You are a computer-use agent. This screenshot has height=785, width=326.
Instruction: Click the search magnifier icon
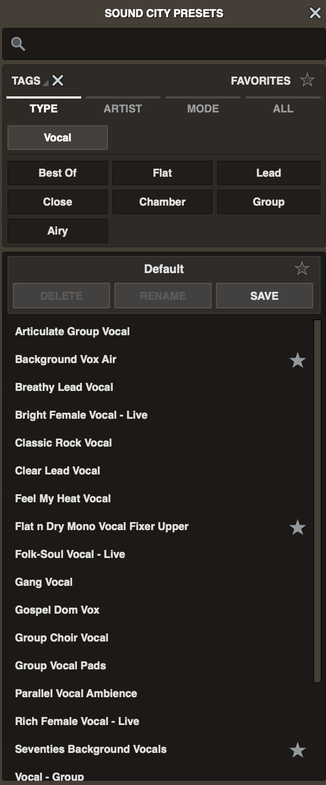[18, 44]
